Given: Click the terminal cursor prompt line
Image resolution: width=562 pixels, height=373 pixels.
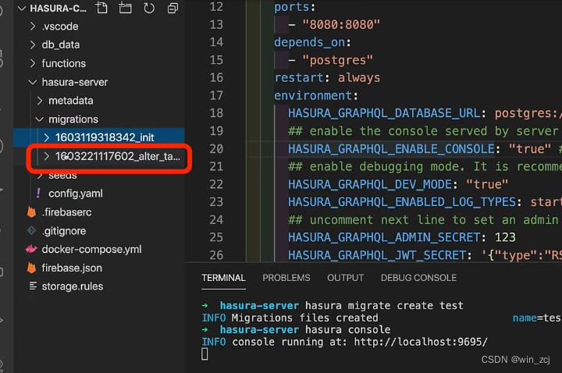Looking at the screenshot, I should click(205, 354).
